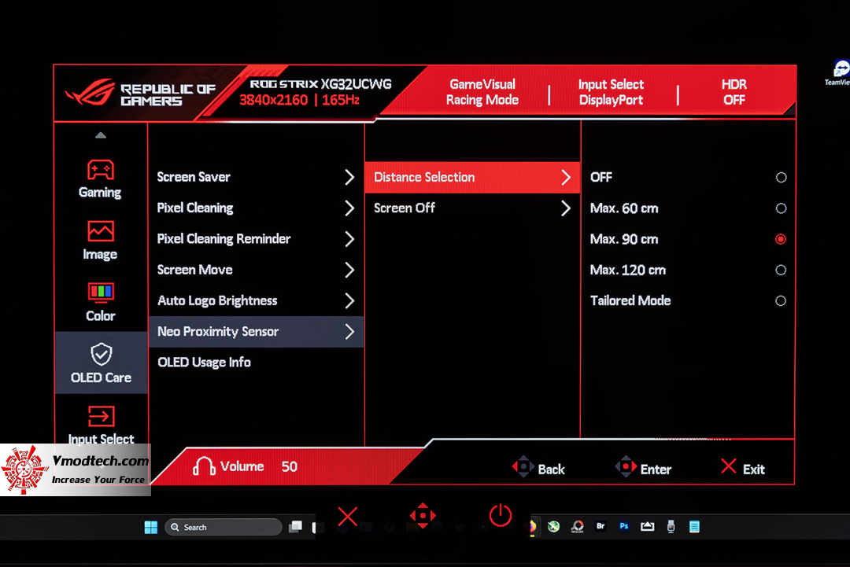Click Input Select DisplayPort header
850x567 pixels.
[x=611, y=92]
